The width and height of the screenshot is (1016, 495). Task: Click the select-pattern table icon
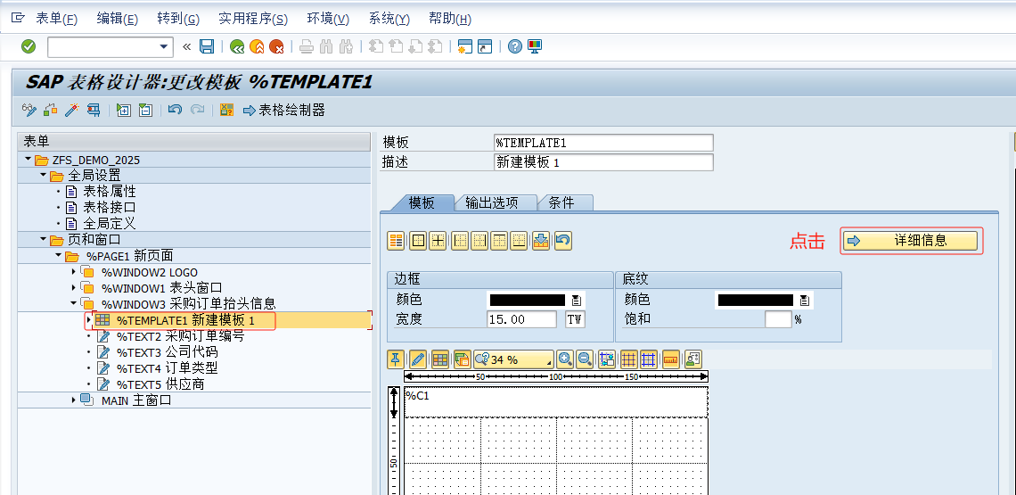tap(396, 241)
